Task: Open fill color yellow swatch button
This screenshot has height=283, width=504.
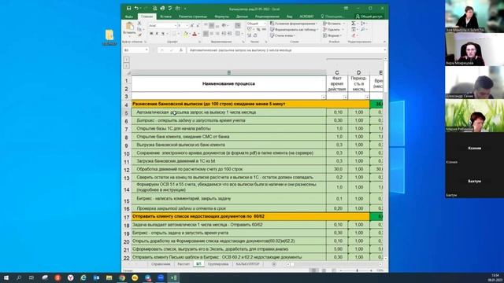Action: point(185,33)
